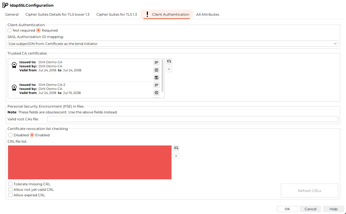The width and height of the screenshot is (346, 214).
Task: Remove selected trusted CA certificate
Action: pos(169,69)
